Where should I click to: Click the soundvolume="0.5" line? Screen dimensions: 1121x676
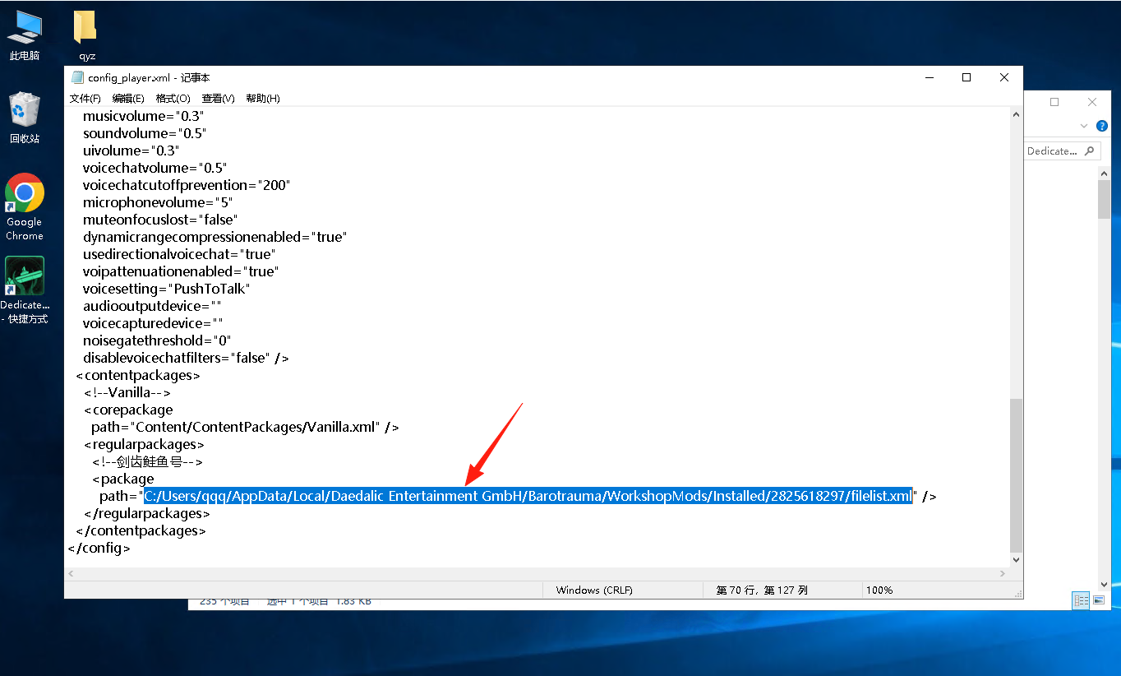coord(145,133)
